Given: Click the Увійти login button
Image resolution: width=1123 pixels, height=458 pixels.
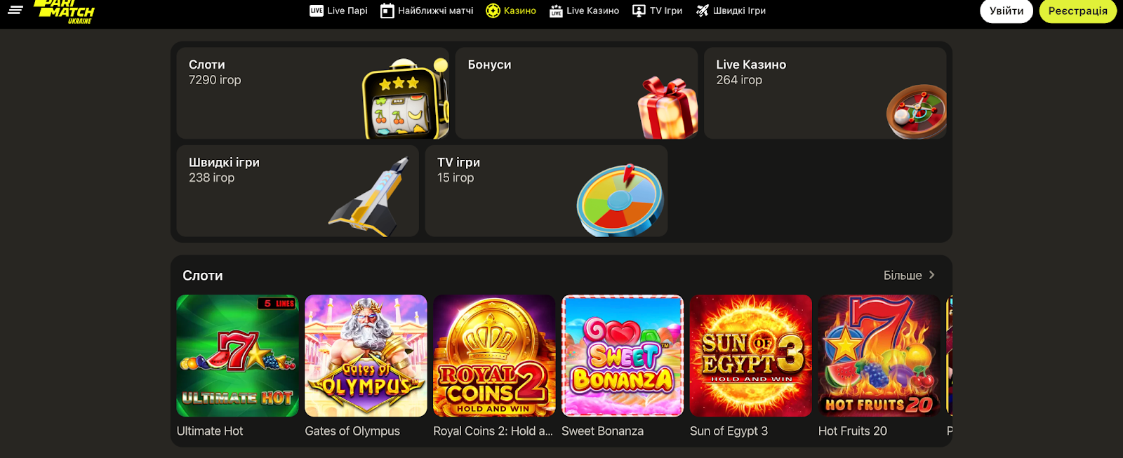Looking at the screenshot, I should point(1006,11).
